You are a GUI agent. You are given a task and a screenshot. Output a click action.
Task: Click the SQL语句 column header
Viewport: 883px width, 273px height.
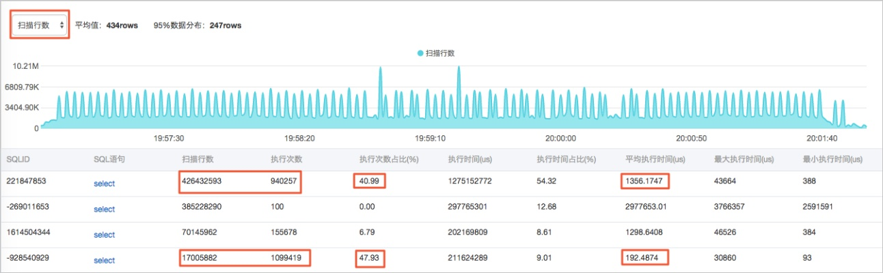pos(109,159)
